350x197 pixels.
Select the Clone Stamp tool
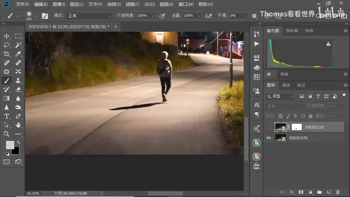tap(18, 80)
